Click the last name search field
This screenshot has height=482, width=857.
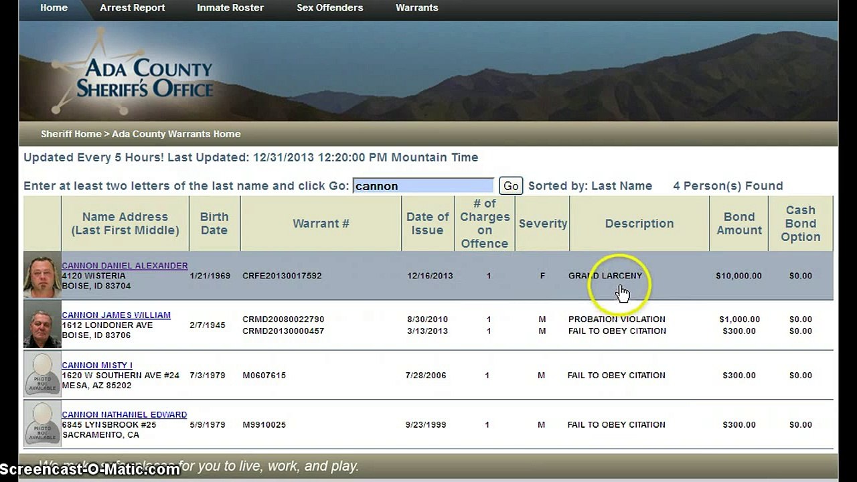(x=423, y=186)
